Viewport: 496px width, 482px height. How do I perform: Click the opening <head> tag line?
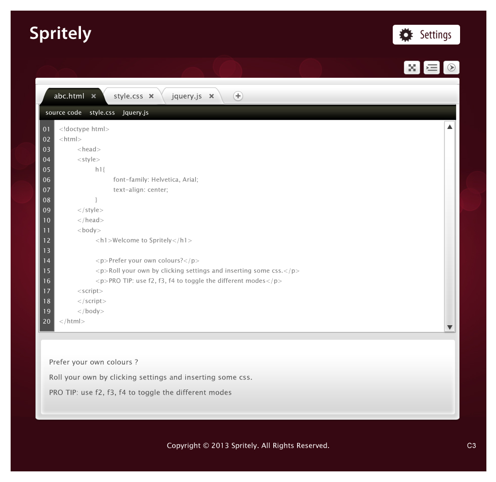(89, 150)
